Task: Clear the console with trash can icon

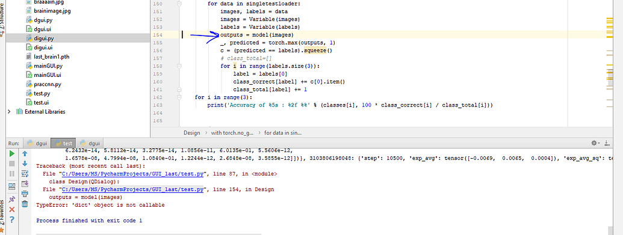Action: click(25, 204)
